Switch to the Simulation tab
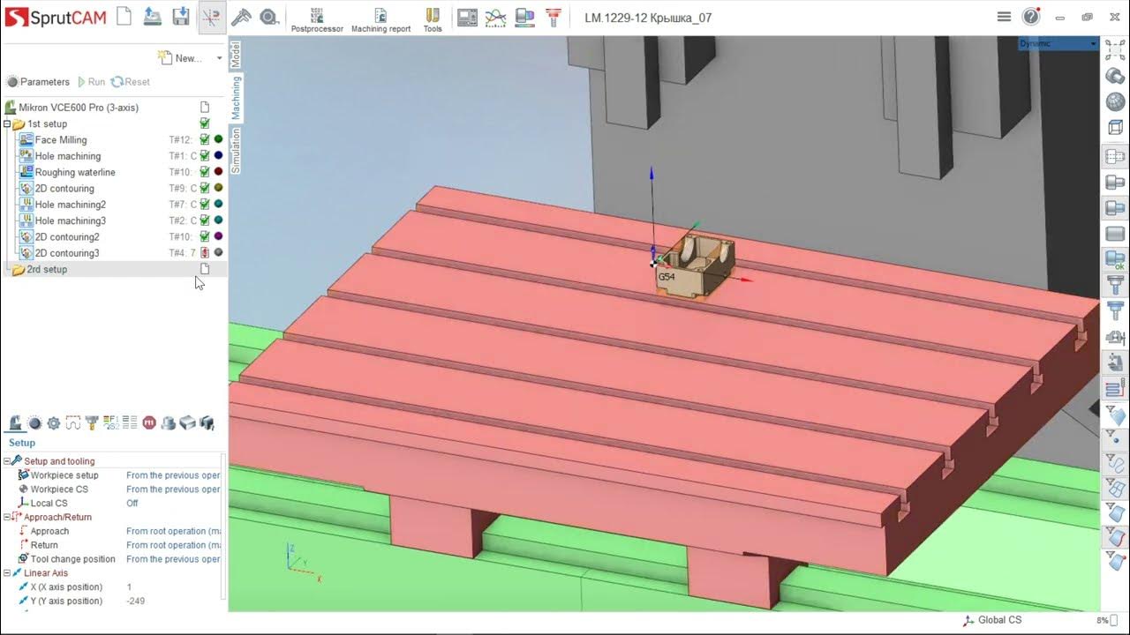 pyautogui.click(x=236, y=150)
